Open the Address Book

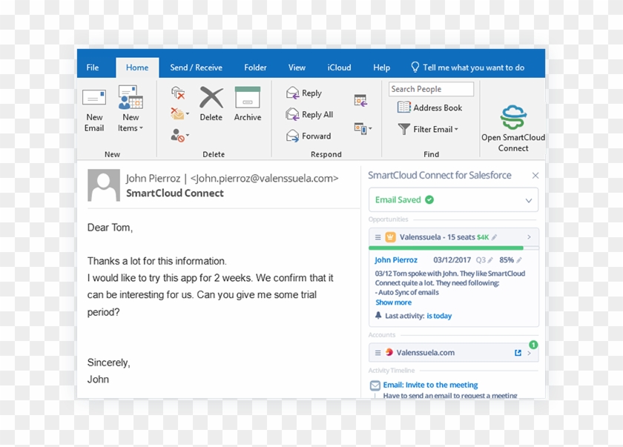[x=429, y=107]
